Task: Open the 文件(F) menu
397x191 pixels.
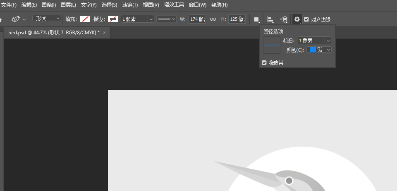Action: click(x=9, y=5)
